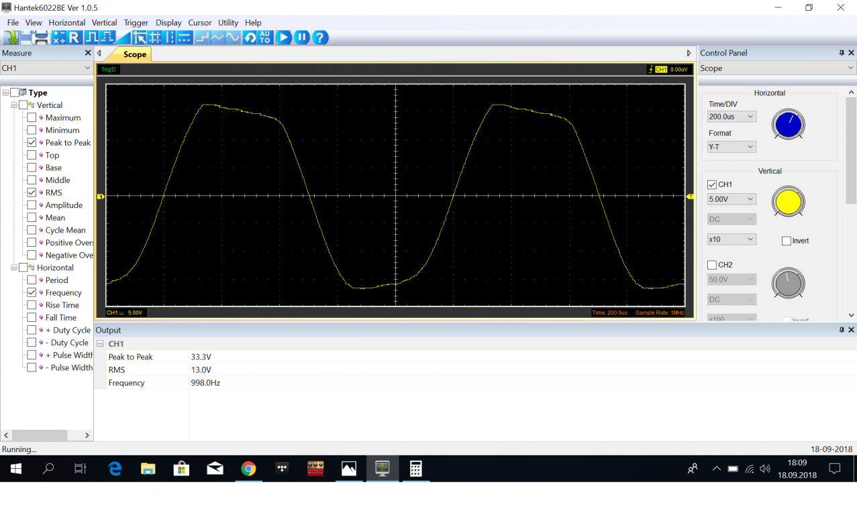Click the AUTO set toolbar icon
The width and height of the screenshot is (857, 515).
pyautogui.click(x=265, y=38)
